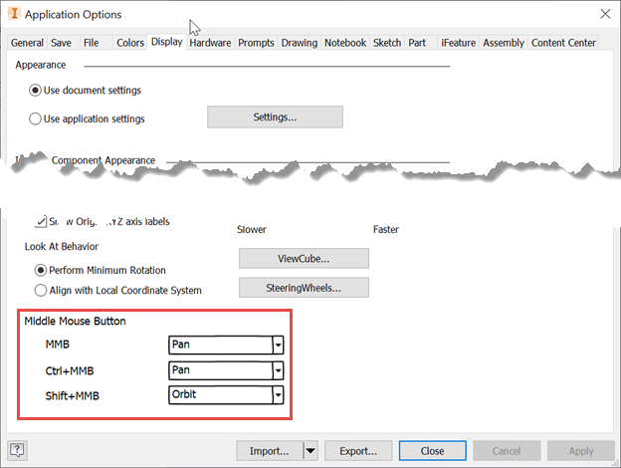This screenshot has height=468, width=621.
Task: Click the Faster label
Action: (x=386, y=229)
